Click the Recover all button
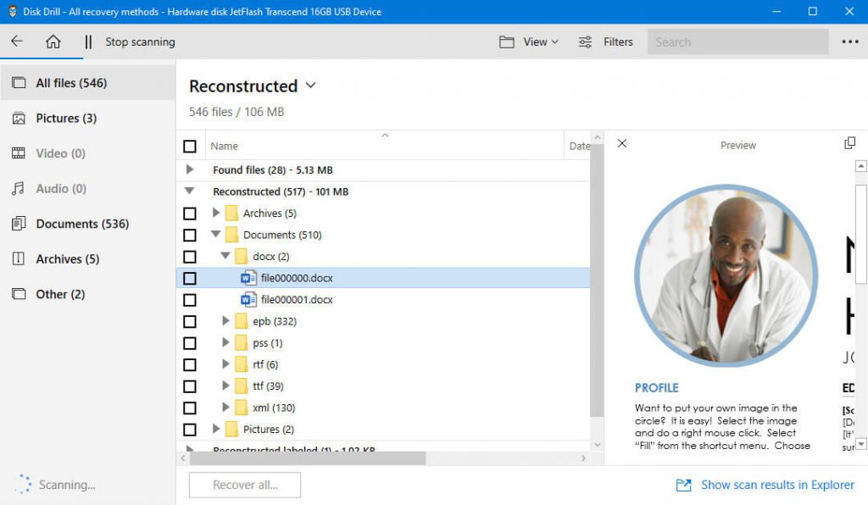Screen dimensions: 868x505 [x=244, y=485]
